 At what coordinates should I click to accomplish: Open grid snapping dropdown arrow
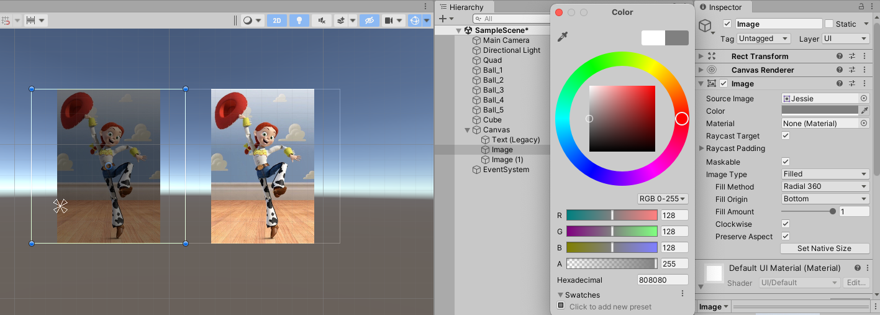pyautogui.click(x=17, y=21)
